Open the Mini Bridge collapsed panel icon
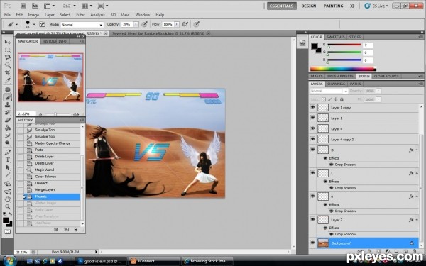Screen dimensions: 426x266 point(302,43)
